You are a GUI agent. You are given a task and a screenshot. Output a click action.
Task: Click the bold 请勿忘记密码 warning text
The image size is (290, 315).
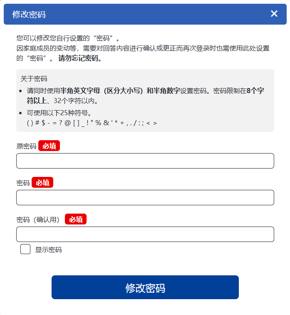80,58
